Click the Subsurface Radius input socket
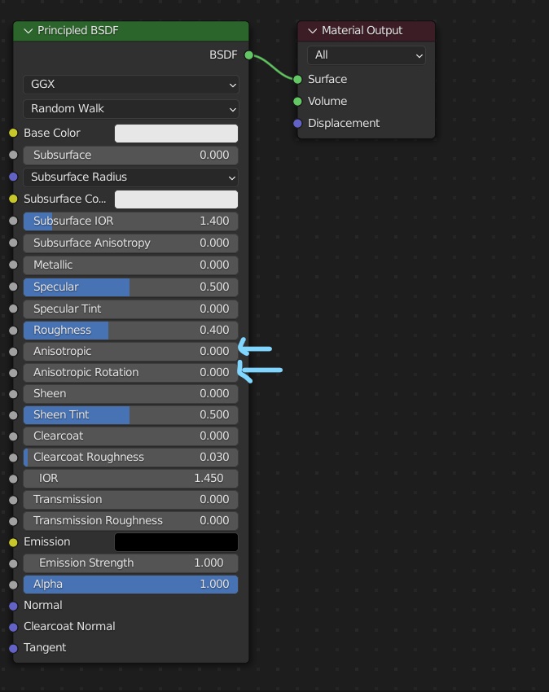549x692 pixels. pyautogui.click(x=13, y=177)
